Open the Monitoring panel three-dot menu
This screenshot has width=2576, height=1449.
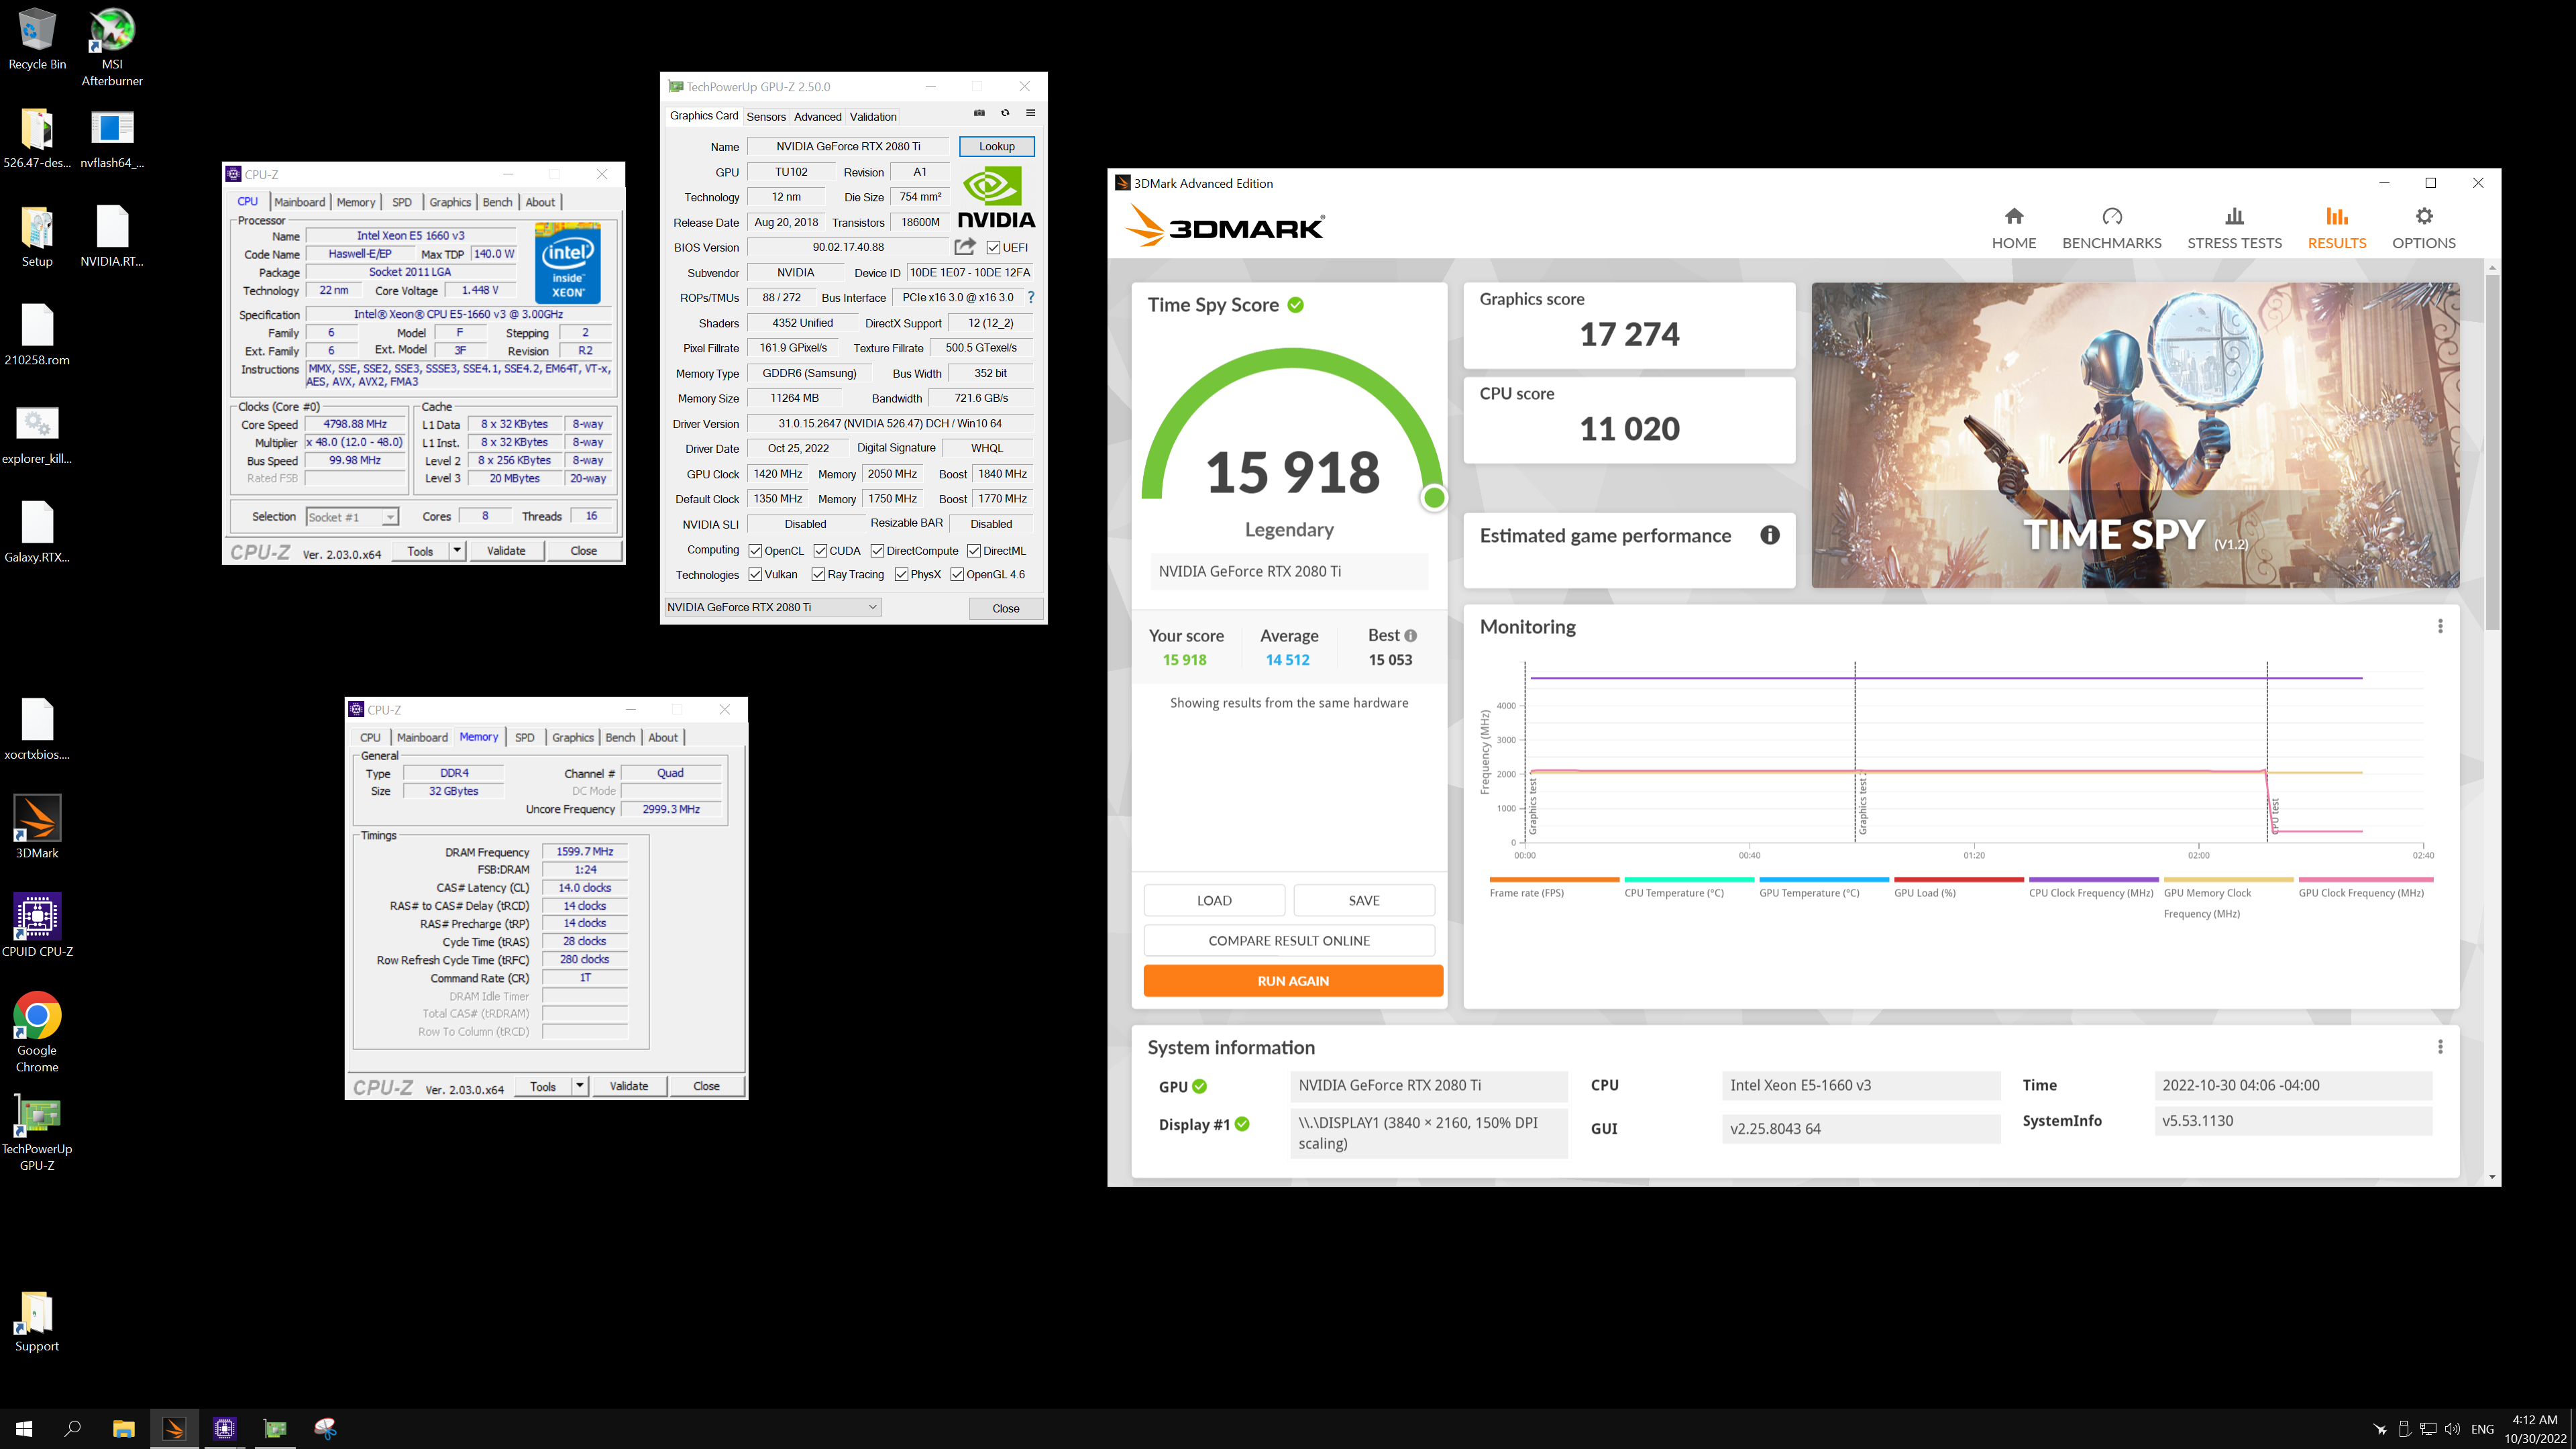click(2440, 626)
